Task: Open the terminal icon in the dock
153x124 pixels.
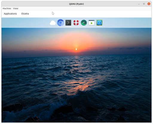Action: point(68,23)
